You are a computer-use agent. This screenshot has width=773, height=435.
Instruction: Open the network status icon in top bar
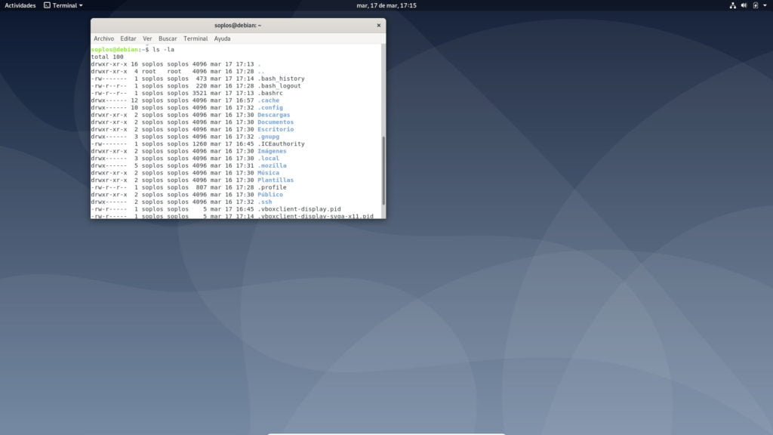[732, 5]
